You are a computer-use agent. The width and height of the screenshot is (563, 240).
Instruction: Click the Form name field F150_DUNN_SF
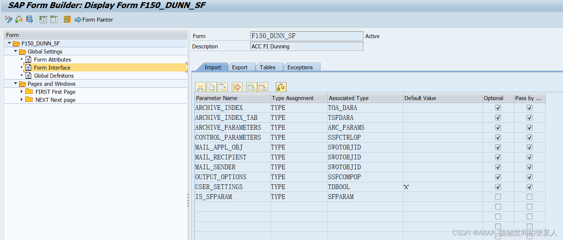coord(307,36)
